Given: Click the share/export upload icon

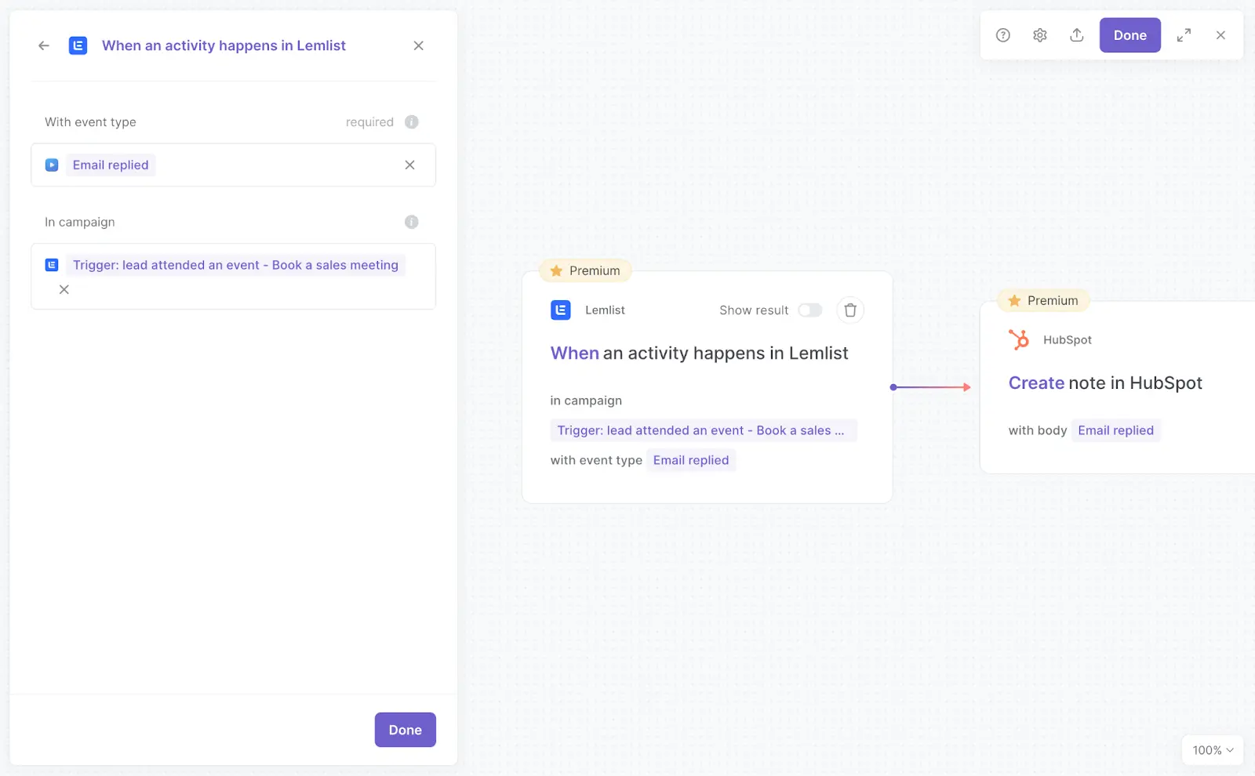Looking at the screenshot, I should tap(1077, 35).
